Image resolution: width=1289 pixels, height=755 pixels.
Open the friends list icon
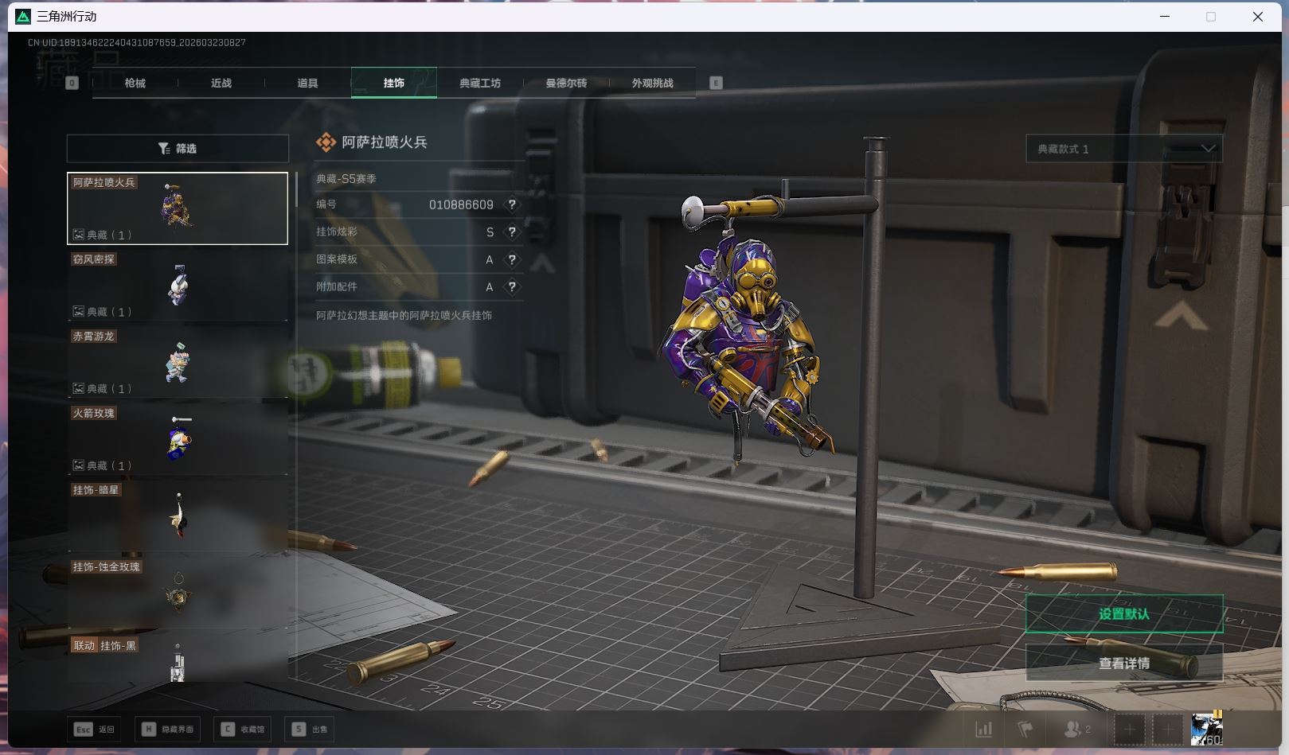coord(1075,729)
